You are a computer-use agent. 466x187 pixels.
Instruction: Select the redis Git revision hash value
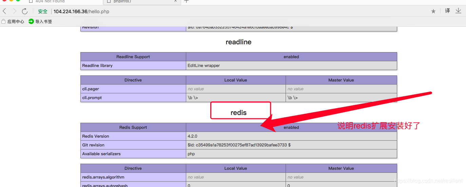pyautogui.click(x=239, y=145)
